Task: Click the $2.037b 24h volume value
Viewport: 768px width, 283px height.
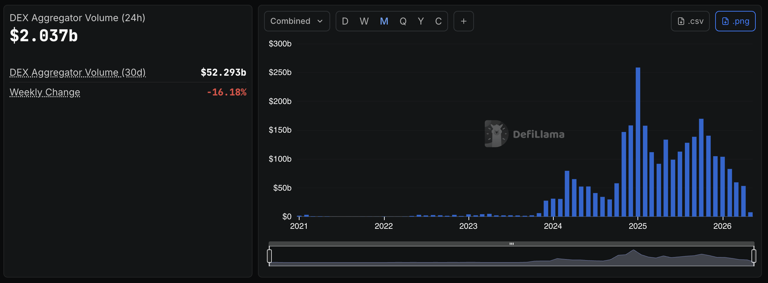Action: [x=44, y=36]
